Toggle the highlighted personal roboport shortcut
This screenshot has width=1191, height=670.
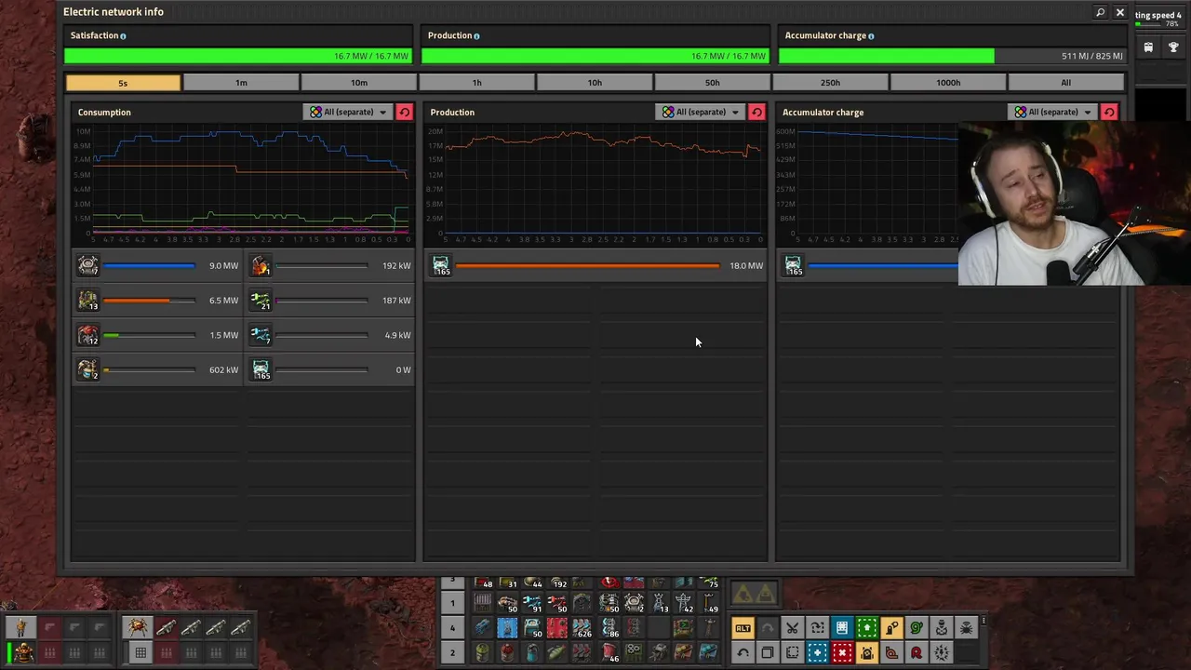[891, 628]
